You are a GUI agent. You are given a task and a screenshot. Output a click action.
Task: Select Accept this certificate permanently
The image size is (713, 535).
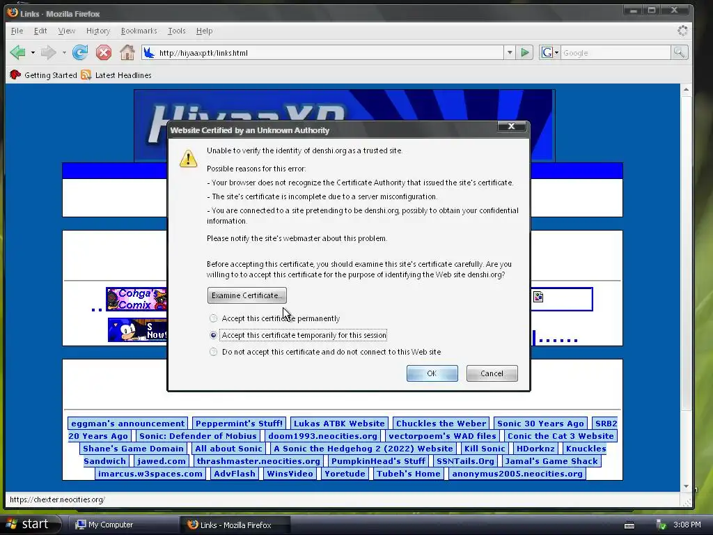(x=276, y=318)
